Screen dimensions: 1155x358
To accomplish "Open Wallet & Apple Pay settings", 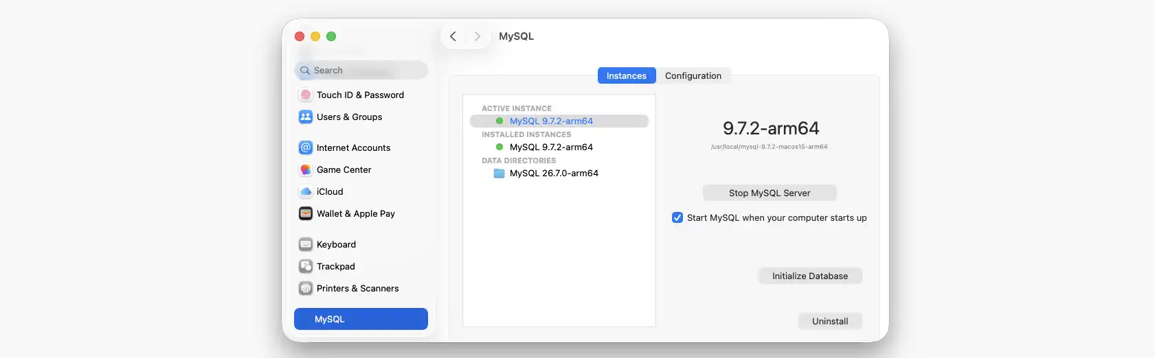I will pyautogui.click(x=361, y=214).
